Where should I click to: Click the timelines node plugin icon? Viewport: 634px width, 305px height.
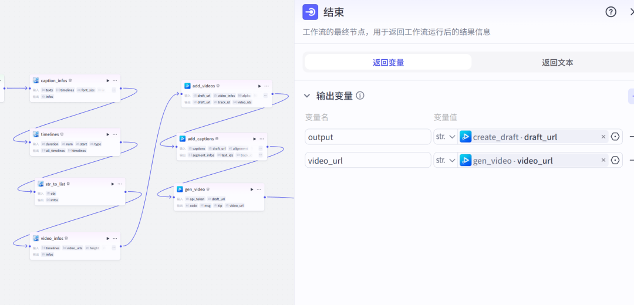36,134
